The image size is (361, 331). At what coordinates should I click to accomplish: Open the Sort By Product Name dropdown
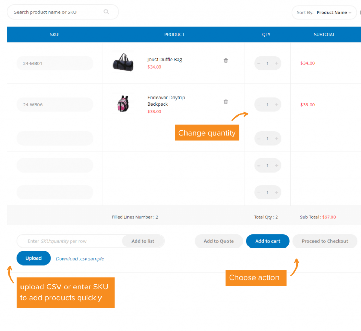[x=334, y=13]
